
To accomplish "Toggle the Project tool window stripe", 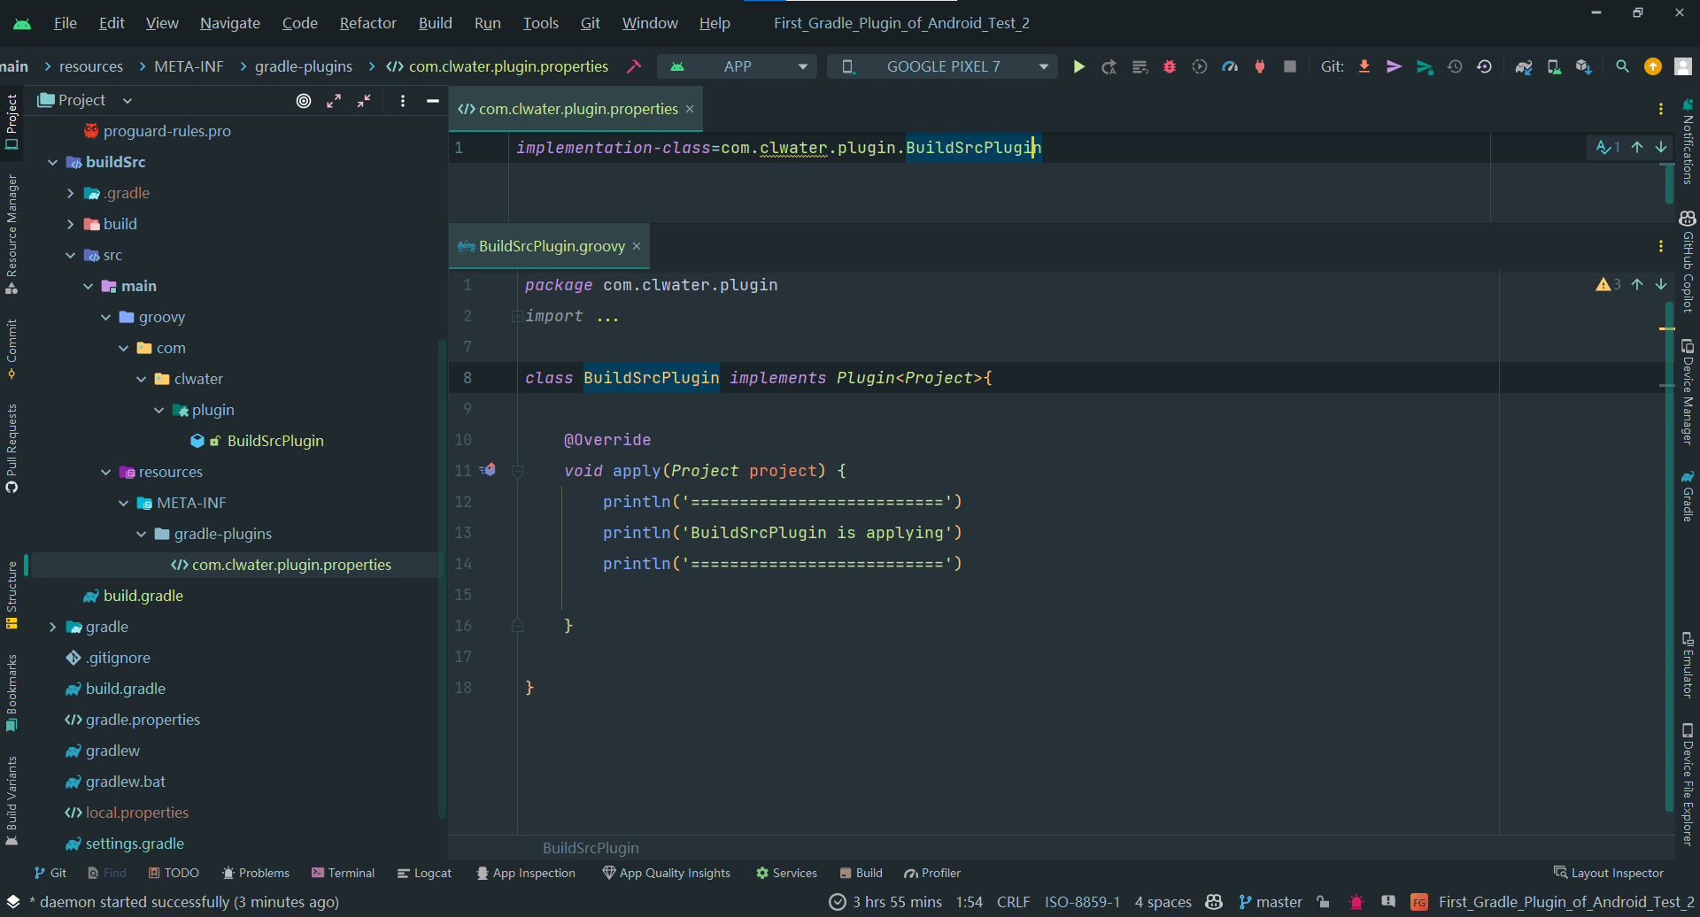I will click(x=12, y=121).
